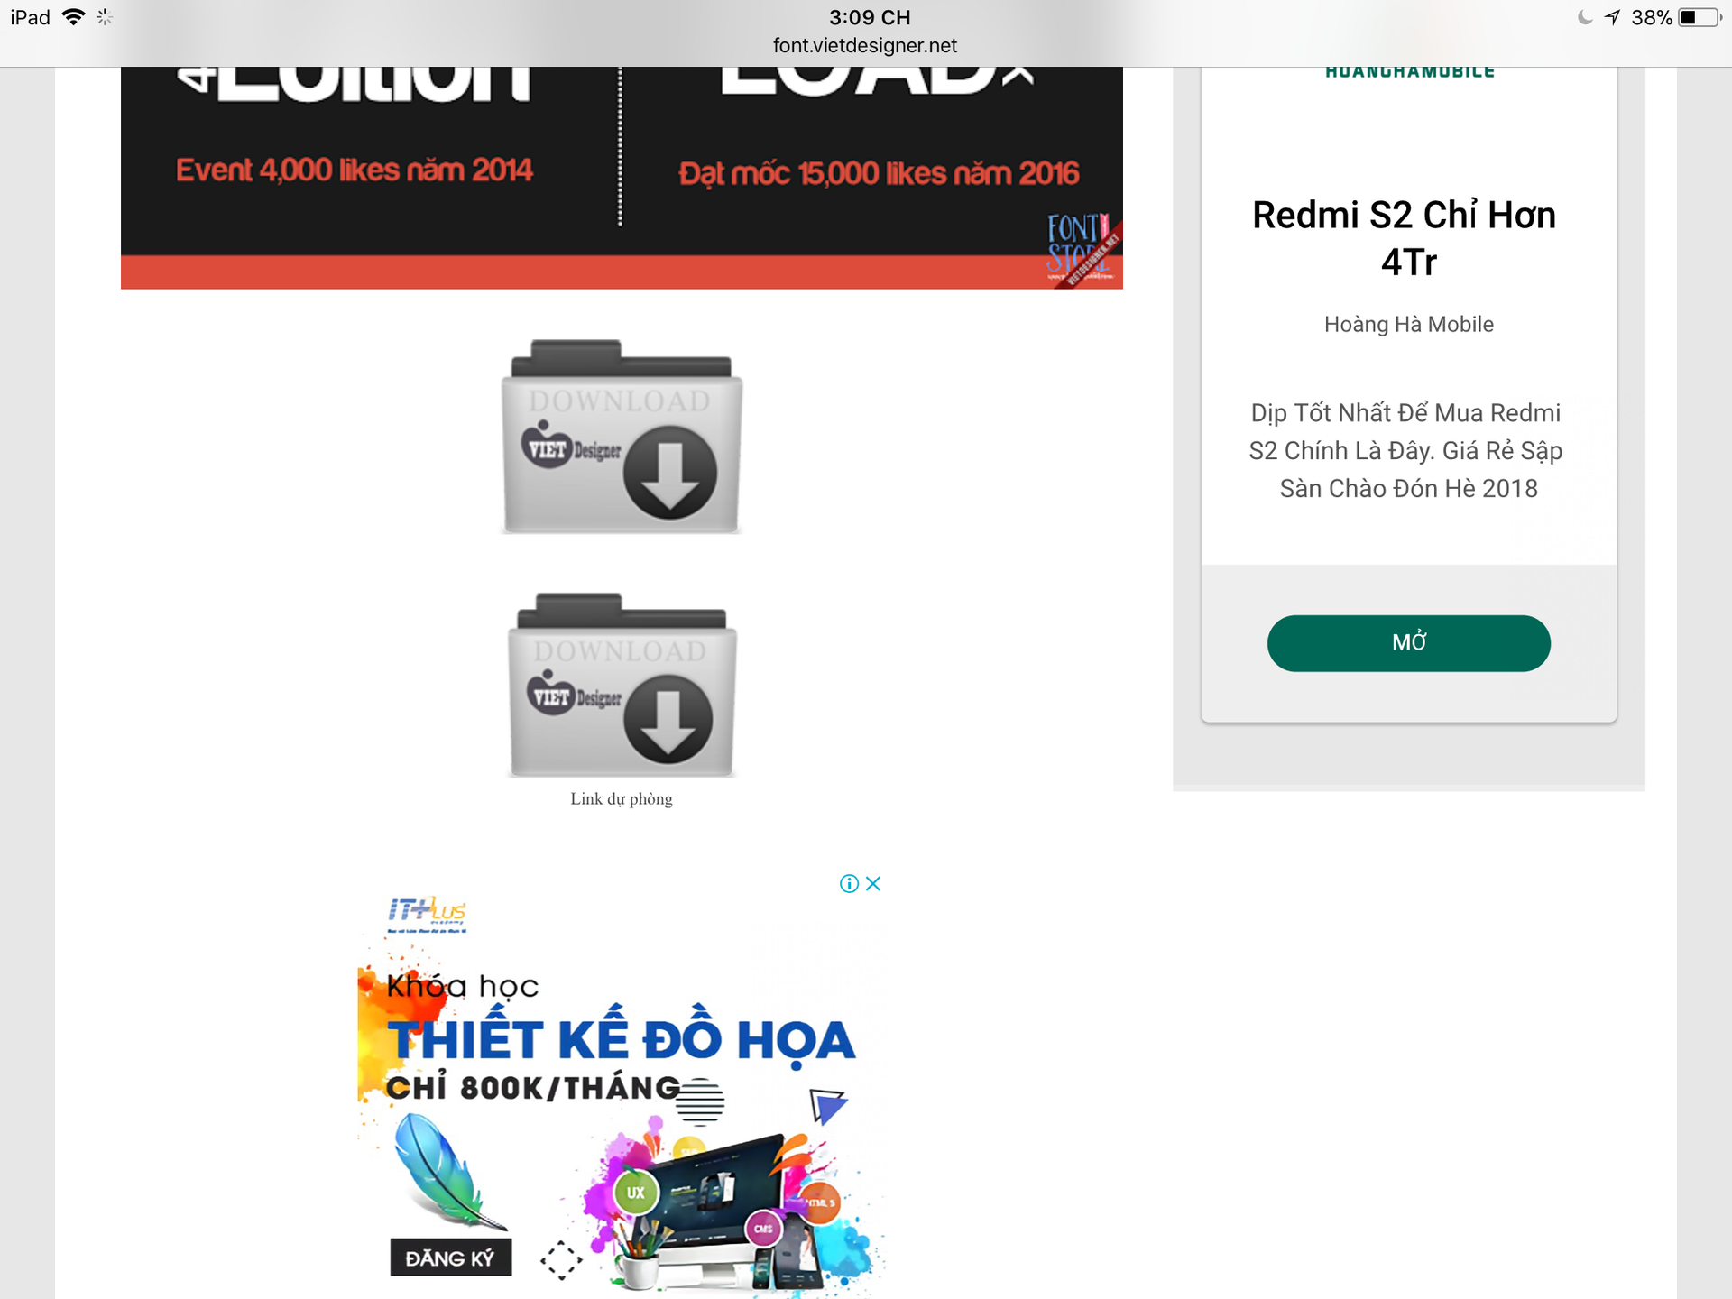This screenshot has height=1299, width=1732.
Task: Tap the font.vietdesigner.net address bar
Action: [864, 45]
